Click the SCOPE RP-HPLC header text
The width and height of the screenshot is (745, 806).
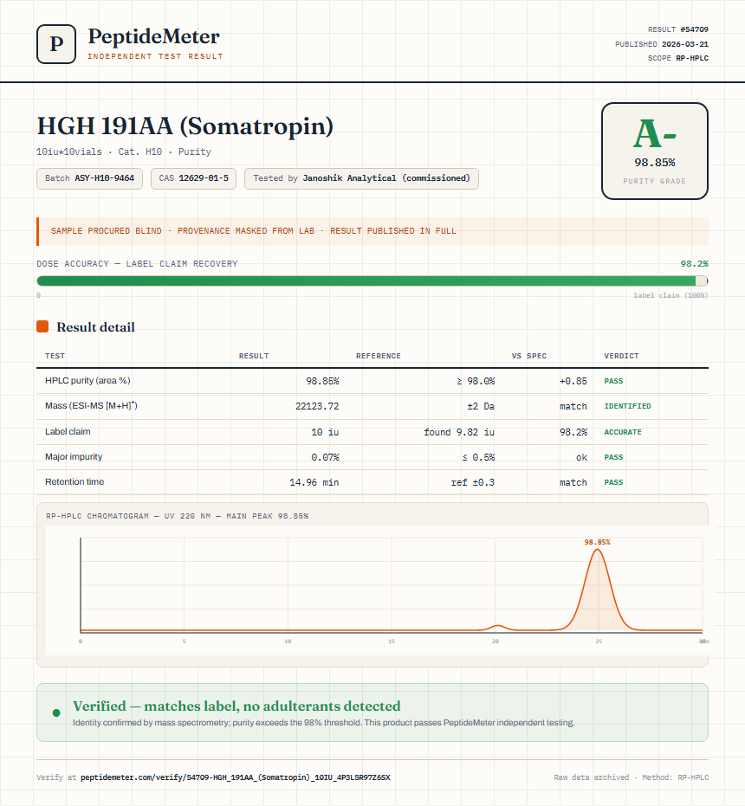click(677, 58)
